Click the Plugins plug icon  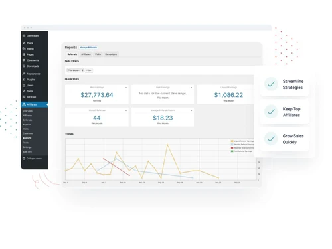pos(24,80)
